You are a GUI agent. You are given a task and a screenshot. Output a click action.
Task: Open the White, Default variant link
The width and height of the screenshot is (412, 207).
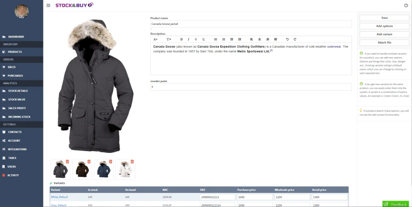[59, 197]
